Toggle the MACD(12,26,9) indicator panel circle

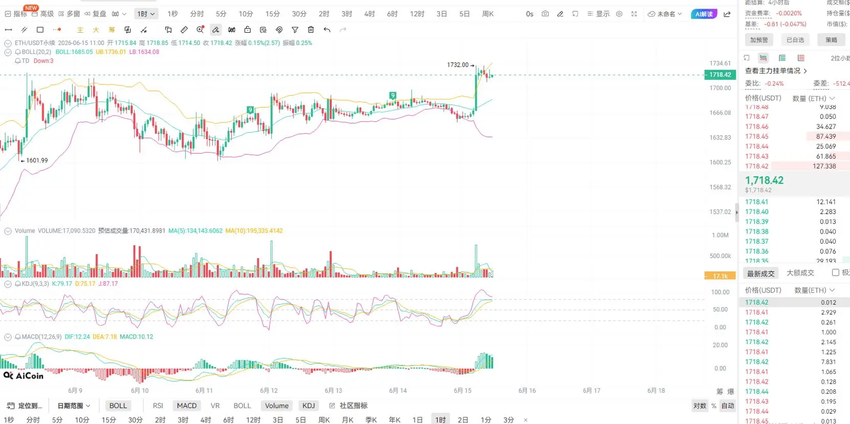[8, 337]
